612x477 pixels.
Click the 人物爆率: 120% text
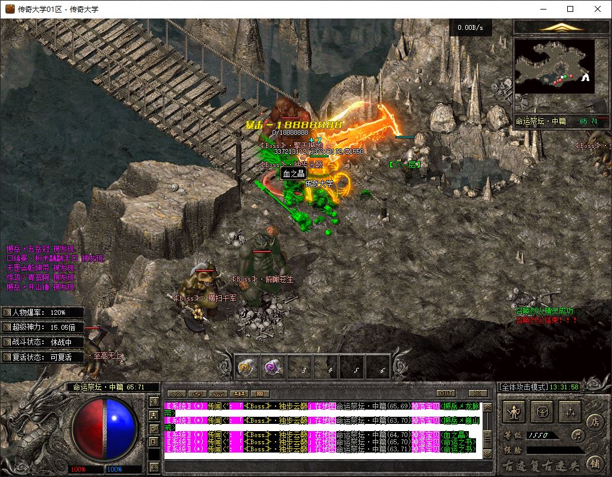(39, 312)
